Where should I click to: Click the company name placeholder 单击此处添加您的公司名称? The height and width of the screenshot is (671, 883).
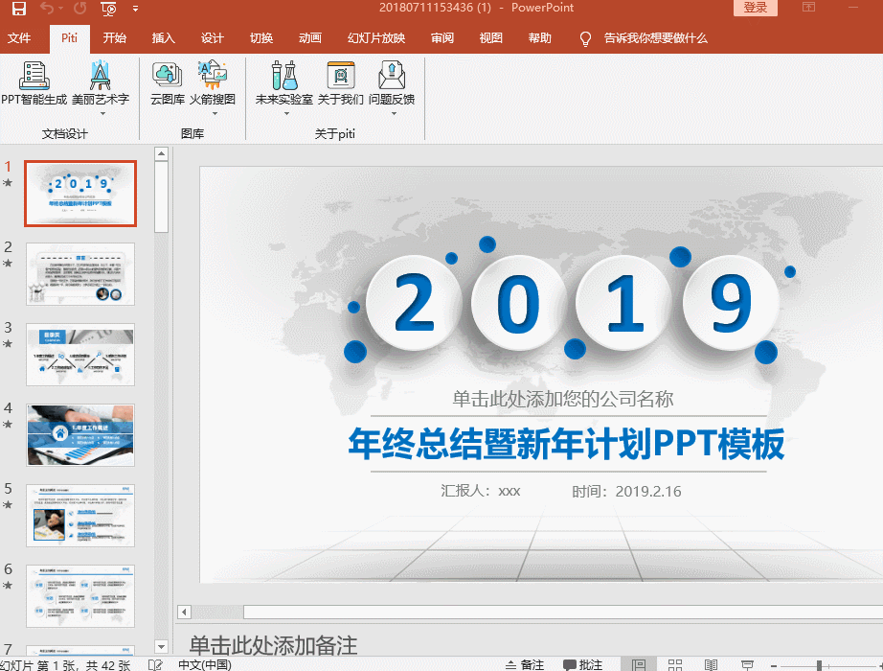pos(562,399)
